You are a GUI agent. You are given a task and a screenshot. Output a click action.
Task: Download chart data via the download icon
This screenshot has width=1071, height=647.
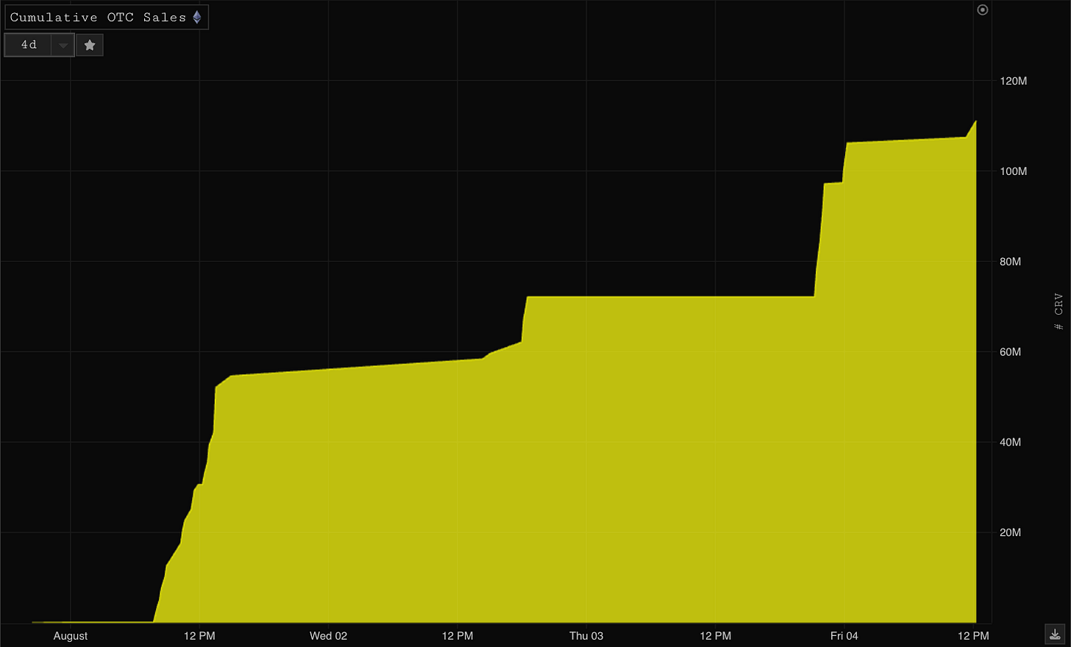(x=1055, y=634)
